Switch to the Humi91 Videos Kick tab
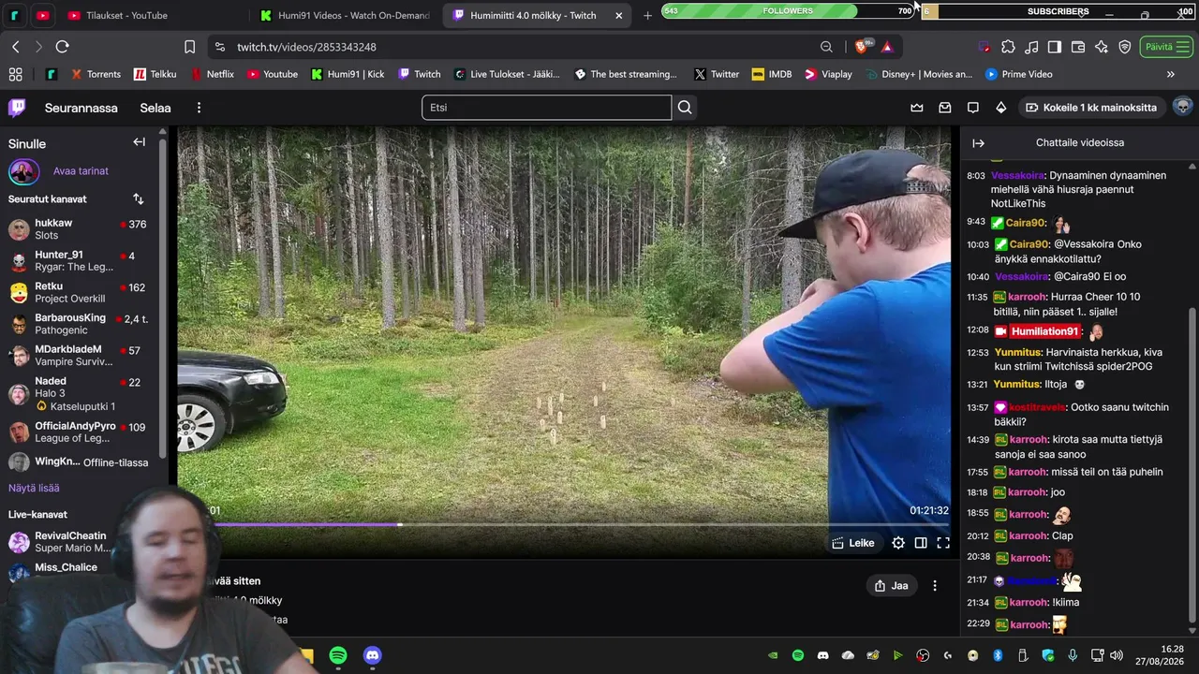 pos(344,15)
